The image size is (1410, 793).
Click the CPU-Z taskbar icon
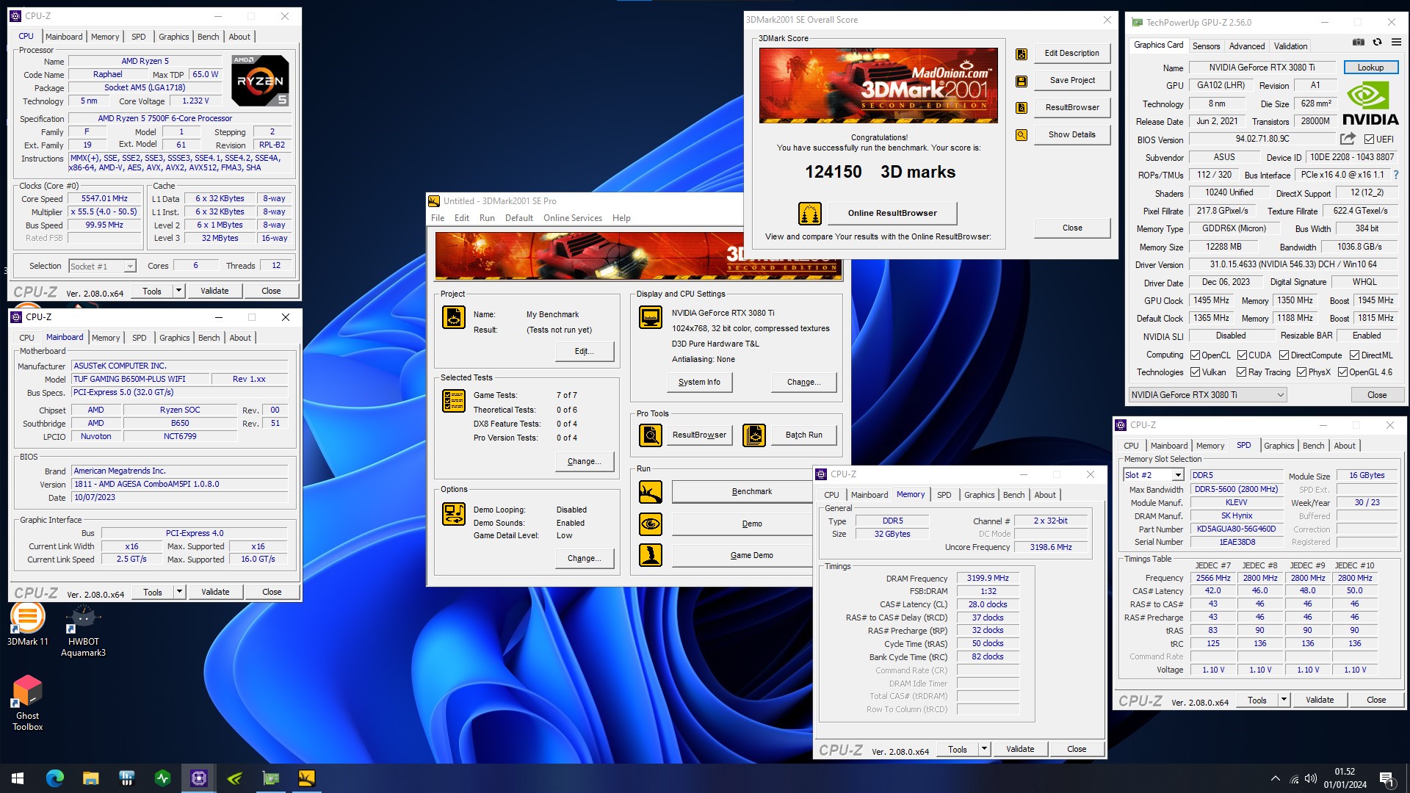click(199, 778)
